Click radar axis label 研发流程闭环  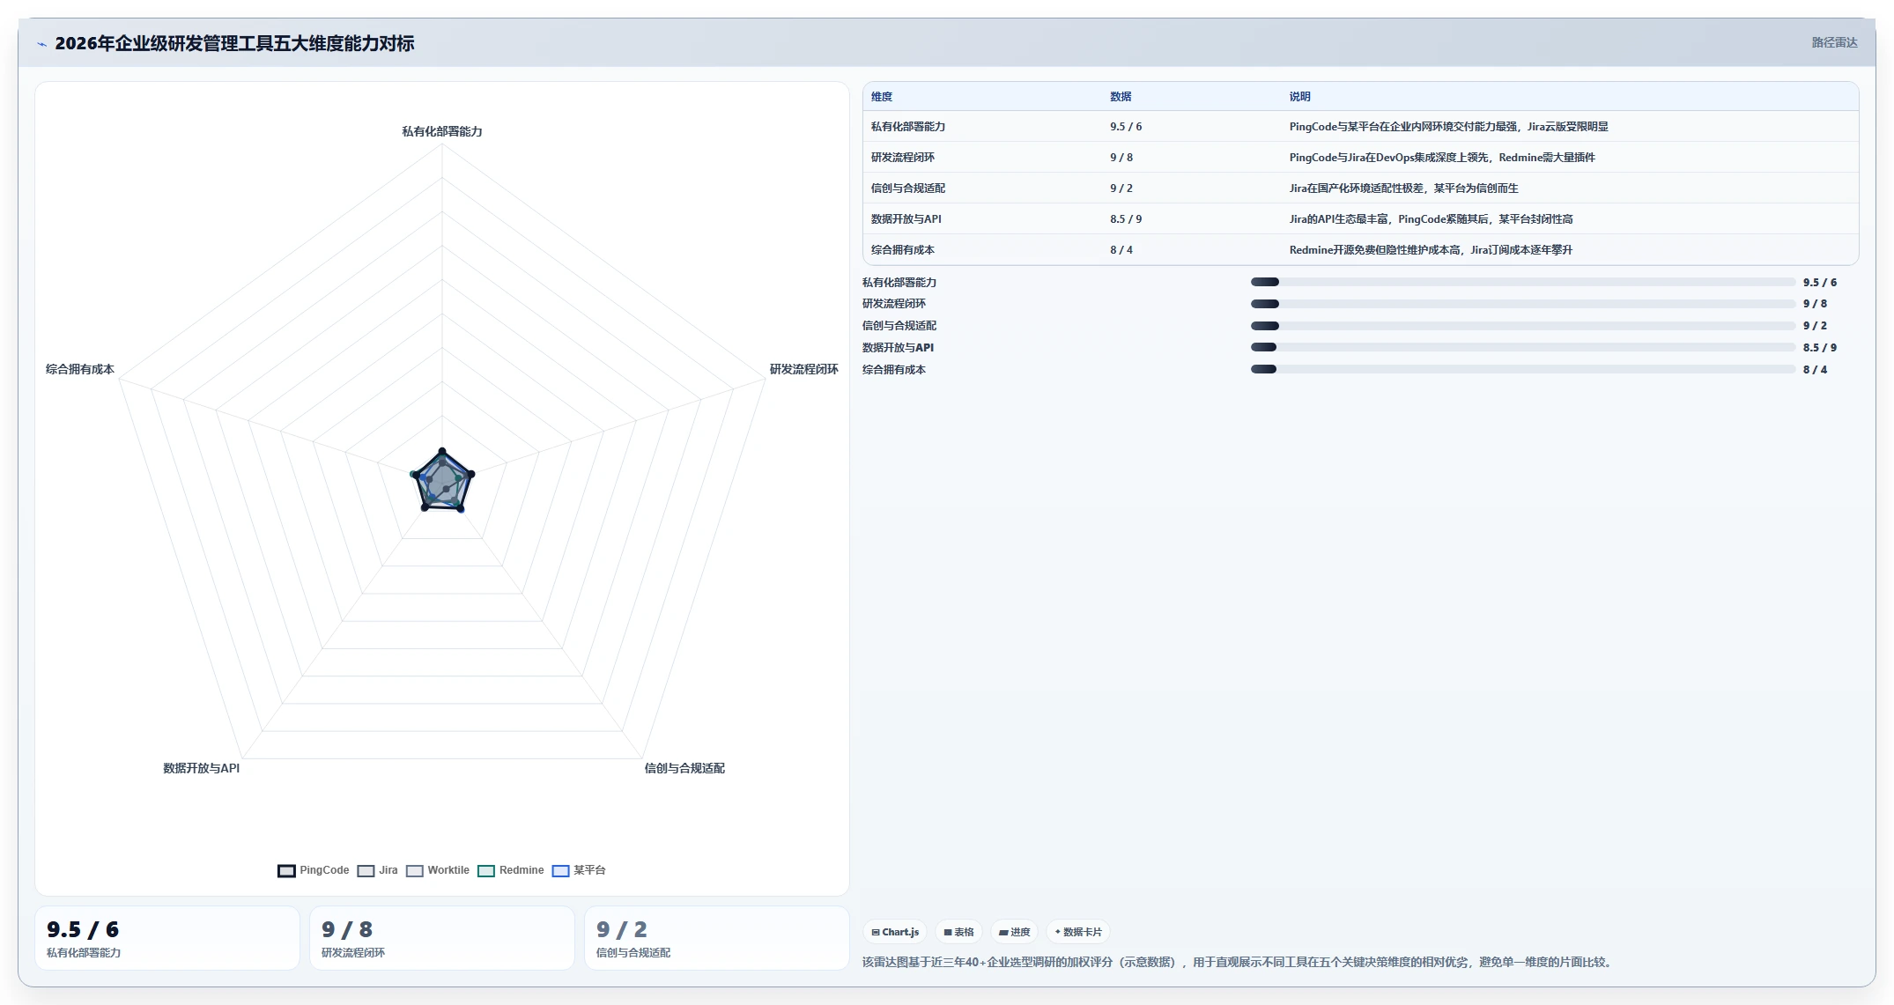click(x=804, y=369)
